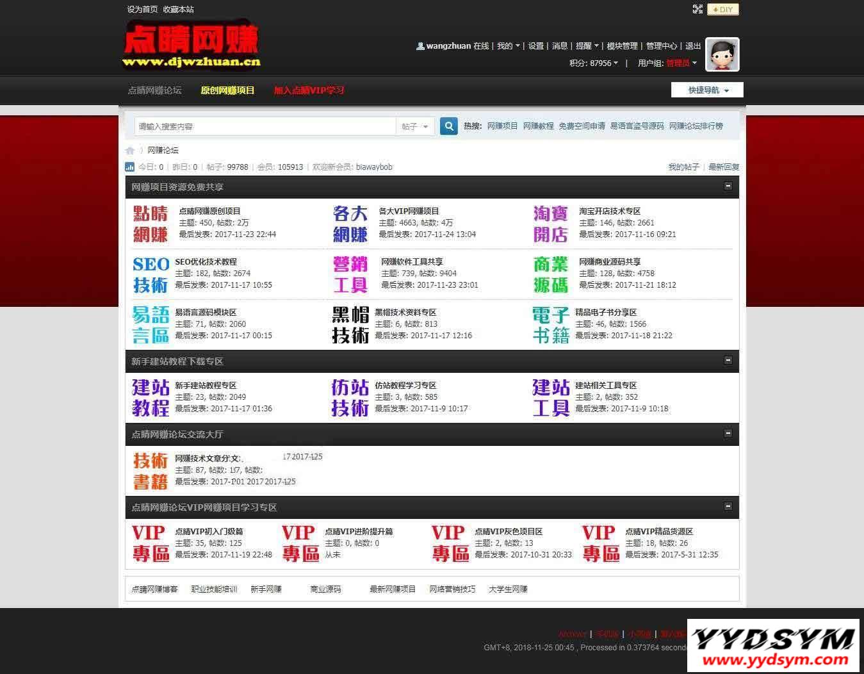Viewport: 864px width, 674px height.
Task: Click the forum statistics chart icon
Action: click(x=130, y=167)
